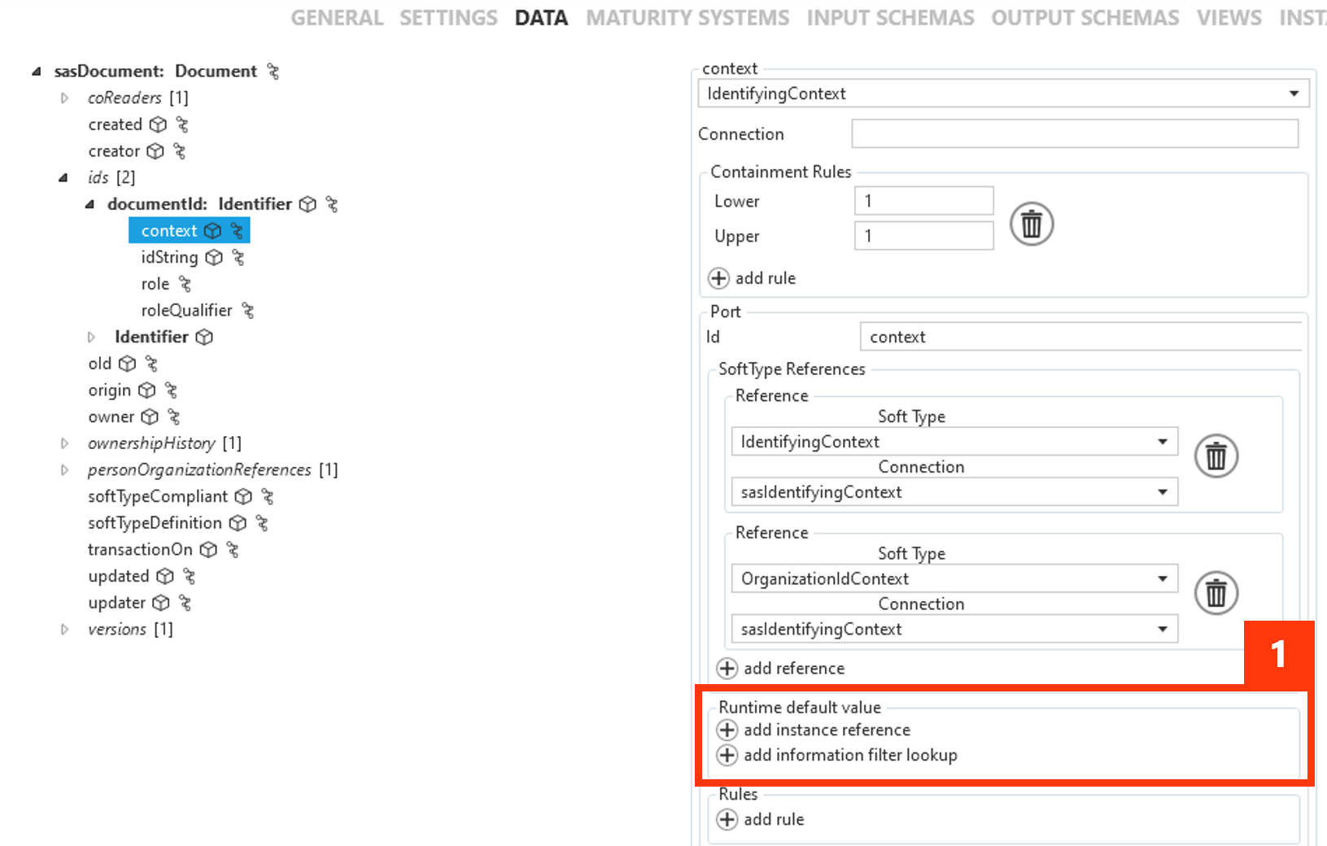Viewport: 1327px width, 846px height.
Task: Click the cube icon next to the Identifier node
Action: click(x=204, y=337)
